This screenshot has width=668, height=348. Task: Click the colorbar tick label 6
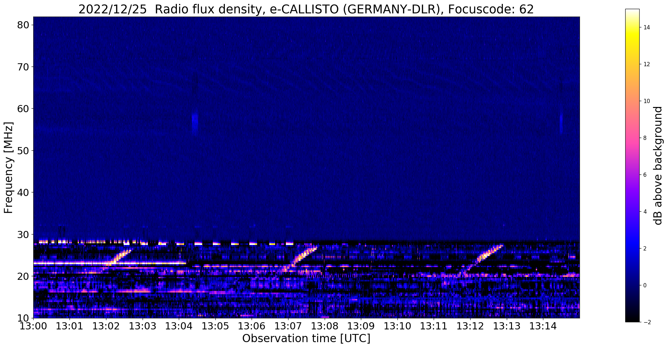tap(645, 175)
